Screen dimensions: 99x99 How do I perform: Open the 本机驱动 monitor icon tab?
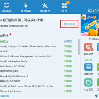[6, 8]
